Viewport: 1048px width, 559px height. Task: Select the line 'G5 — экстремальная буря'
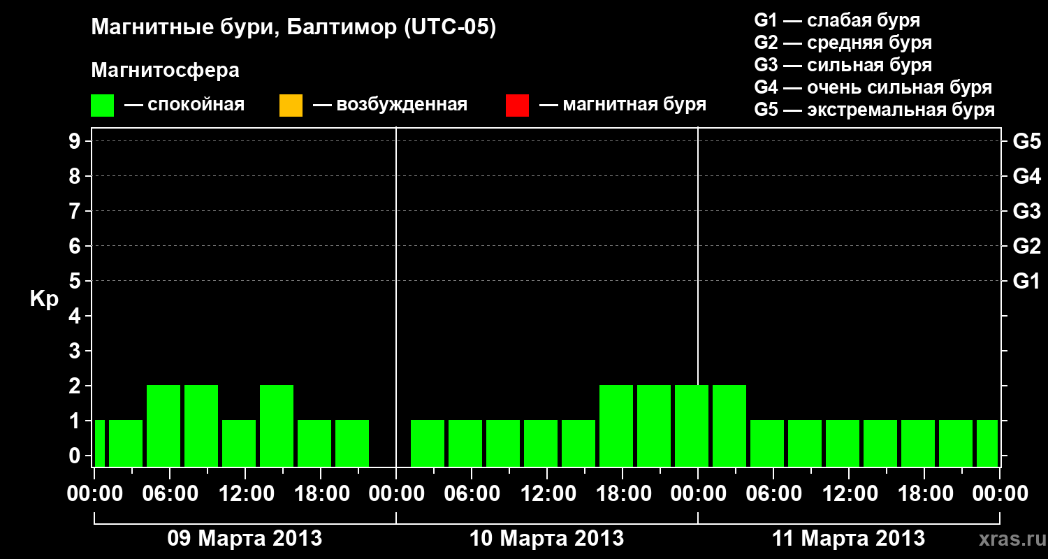click(x=875, y=110)
